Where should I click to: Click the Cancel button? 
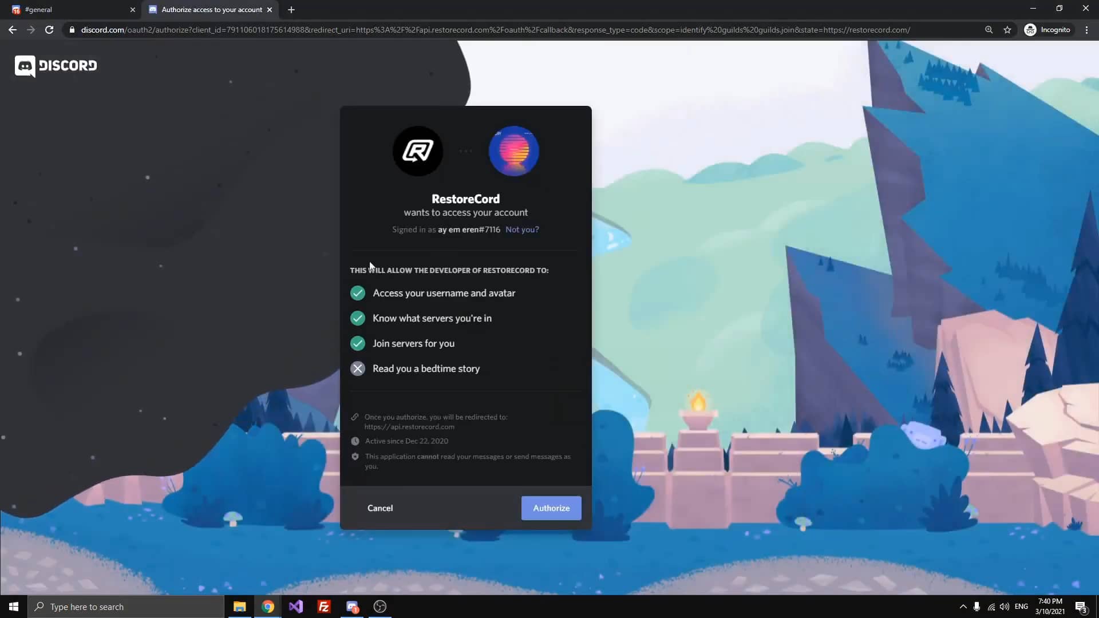(x=379, y=508)
